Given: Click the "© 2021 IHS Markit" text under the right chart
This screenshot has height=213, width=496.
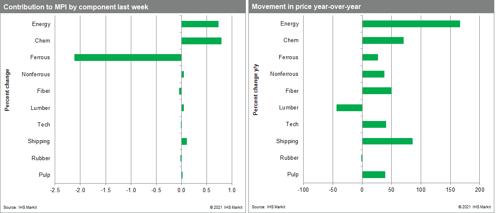Looking at the screenshot, I should coord(474,207).
